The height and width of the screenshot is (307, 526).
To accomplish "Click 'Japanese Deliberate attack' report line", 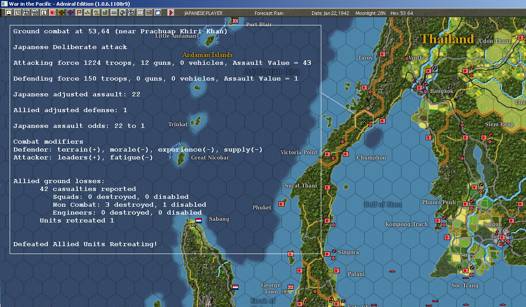I will [x=70, y=47].
